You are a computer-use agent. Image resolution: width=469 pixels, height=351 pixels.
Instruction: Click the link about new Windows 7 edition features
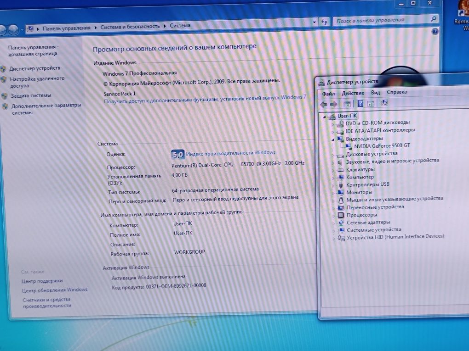click(x=205, y=100)
